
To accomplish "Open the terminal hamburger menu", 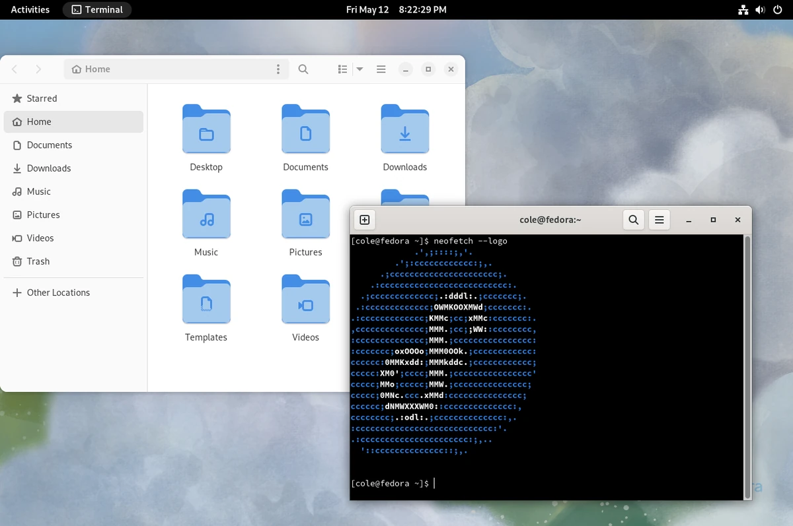I will 659,220.
